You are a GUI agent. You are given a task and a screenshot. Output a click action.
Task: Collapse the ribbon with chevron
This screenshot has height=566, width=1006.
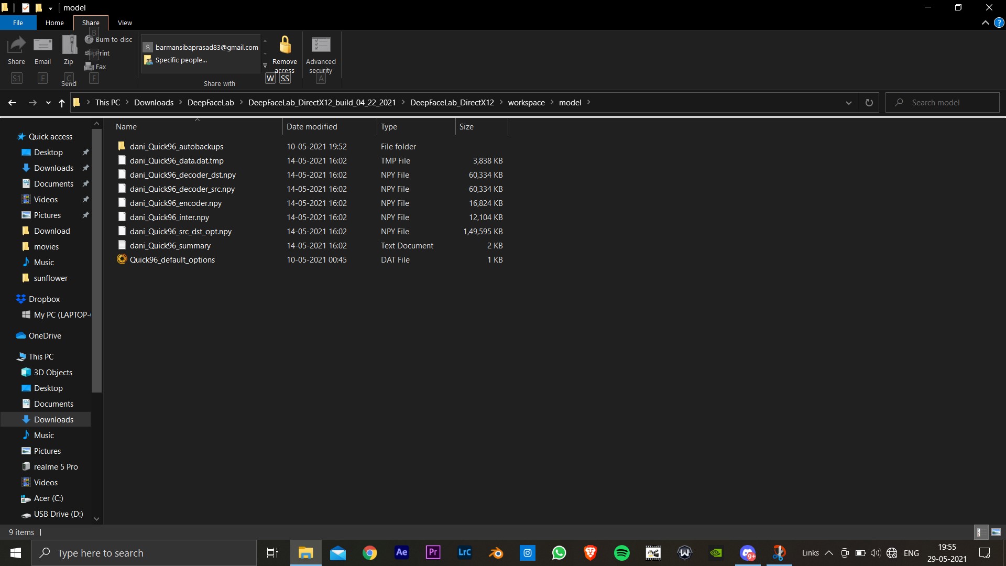click(985, 23)
